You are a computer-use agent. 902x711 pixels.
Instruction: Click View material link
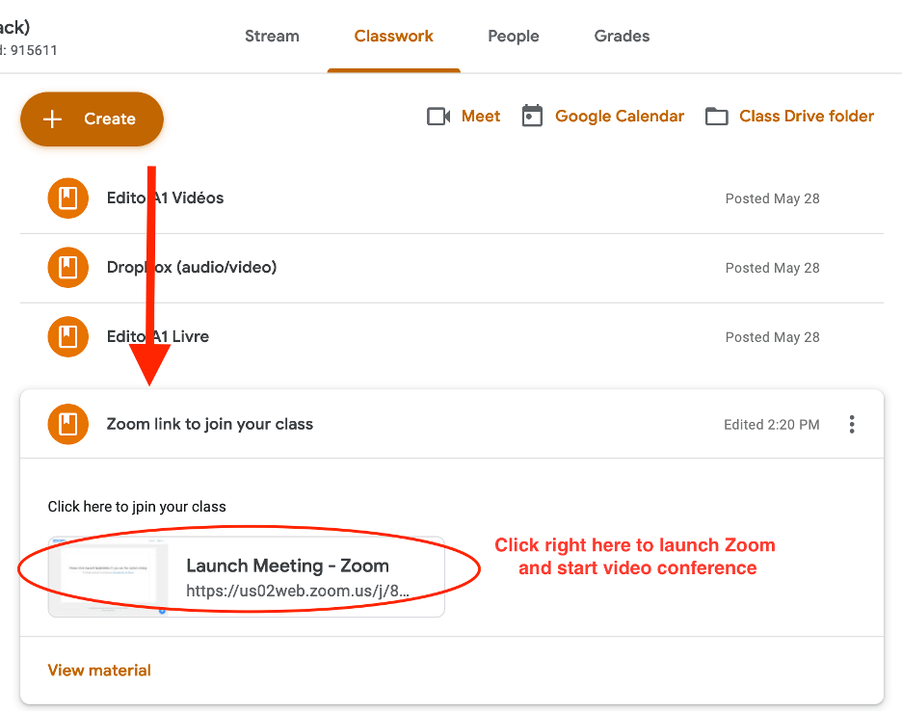point(99,671)
